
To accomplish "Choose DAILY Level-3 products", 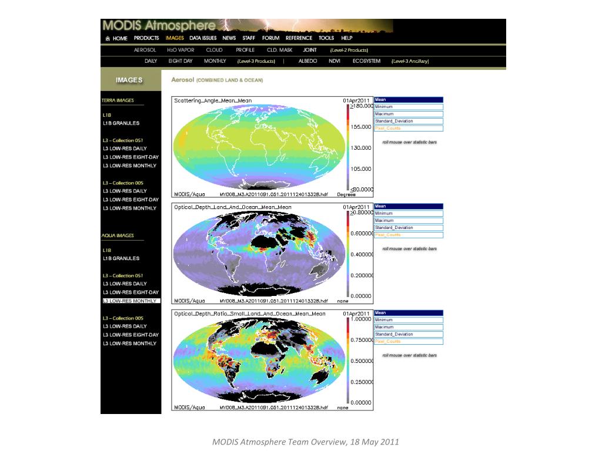I will click(x=151, y=61).
